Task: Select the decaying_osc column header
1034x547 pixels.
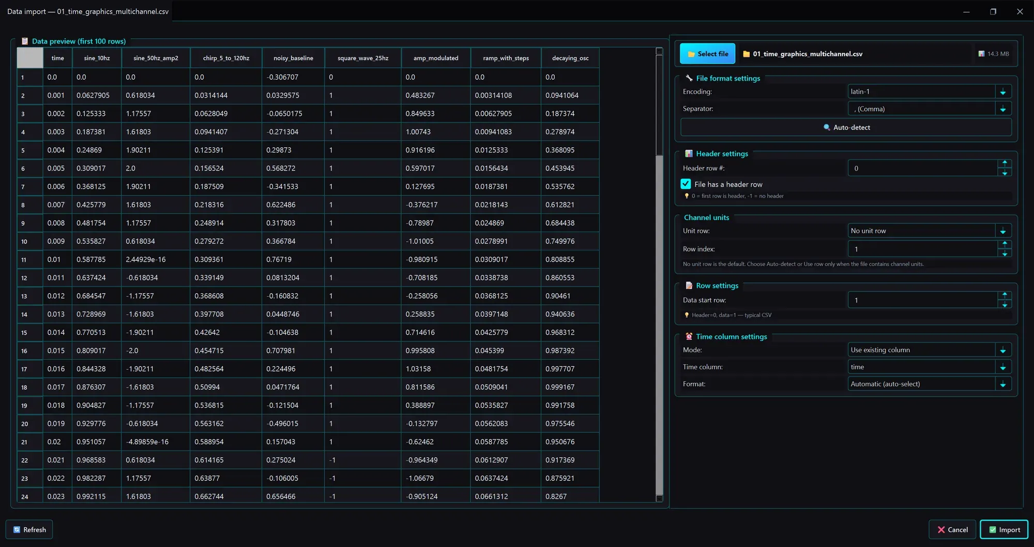Action: pos(570,58)
